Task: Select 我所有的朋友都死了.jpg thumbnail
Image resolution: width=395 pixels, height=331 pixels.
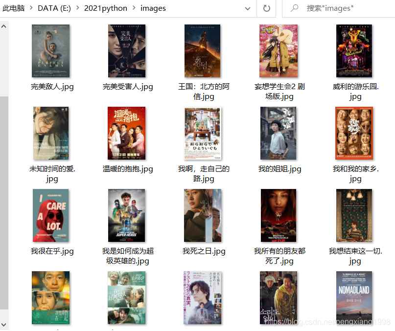Action: coord(279,215)
